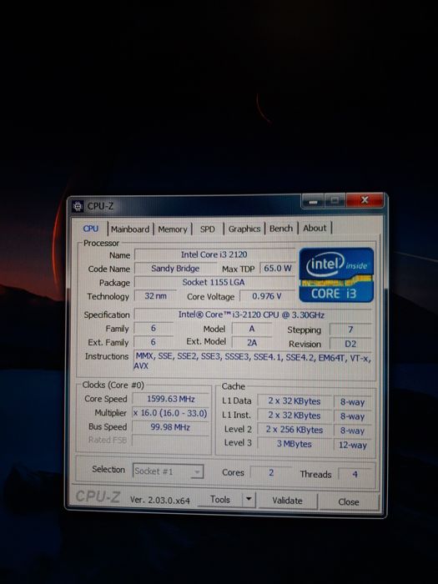Click the L1 Inst. associativity '8-way'

pyautogui.click(x=352, y=416)
